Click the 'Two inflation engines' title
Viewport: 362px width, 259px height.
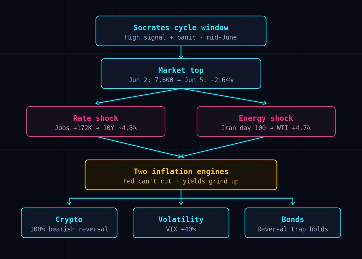click(181, 171)
